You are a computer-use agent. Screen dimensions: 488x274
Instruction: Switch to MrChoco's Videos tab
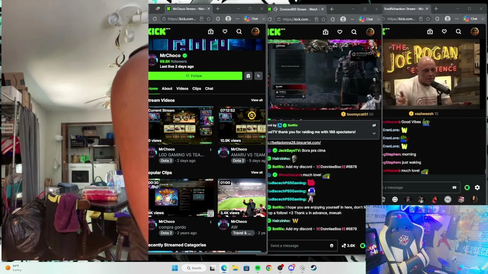coord(182,88)
